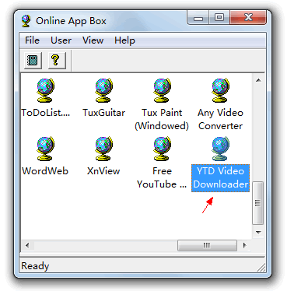The width and height of the screenshot is (287, 291).
Task: Close the Online App Box window
Action: click(x=248, y=18)
